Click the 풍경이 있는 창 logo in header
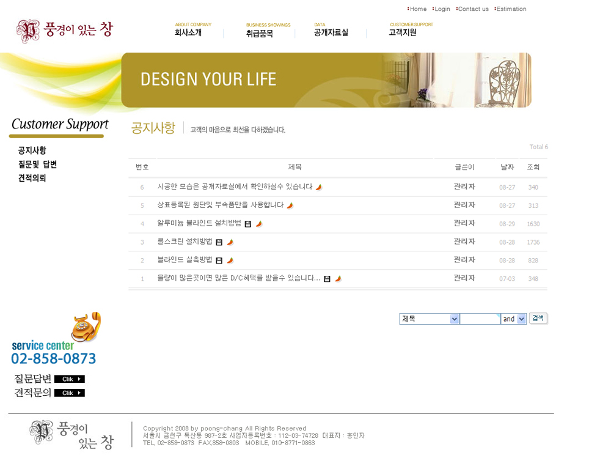 pyautogui.click(x=64, y=31)
